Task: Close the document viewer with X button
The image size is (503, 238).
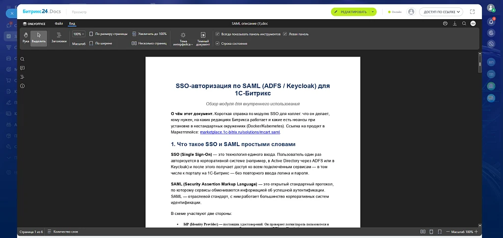Action: click(12, 13)
